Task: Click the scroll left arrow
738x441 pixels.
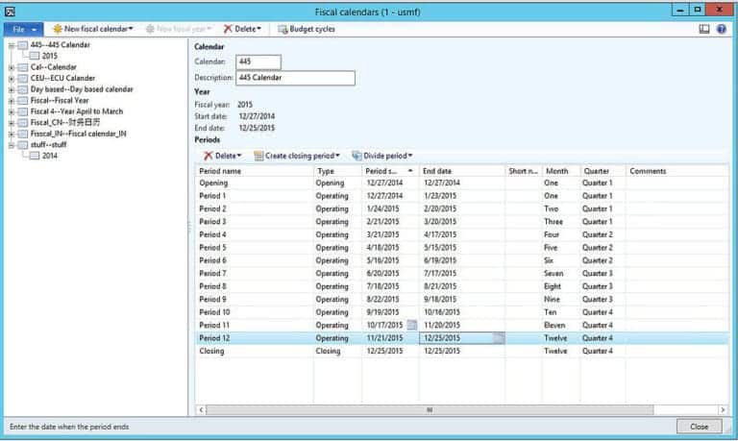Action: click(201, 410)
